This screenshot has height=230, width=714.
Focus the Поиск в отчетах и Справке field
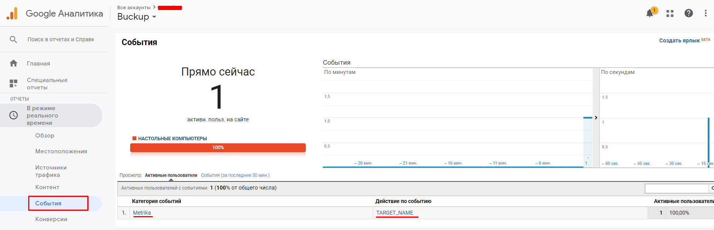click(x=61, y=39)
